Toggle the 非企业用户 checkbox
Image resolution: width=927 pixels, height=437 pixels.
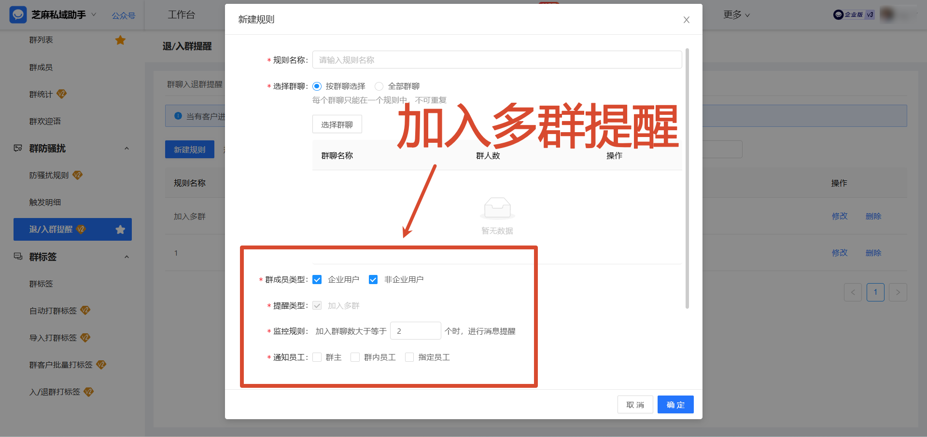click(x=373, y=280)
